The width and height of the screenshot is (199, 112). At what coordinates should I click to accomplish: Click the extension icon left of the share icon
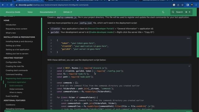pyautogui.click(x=174, y=5)
